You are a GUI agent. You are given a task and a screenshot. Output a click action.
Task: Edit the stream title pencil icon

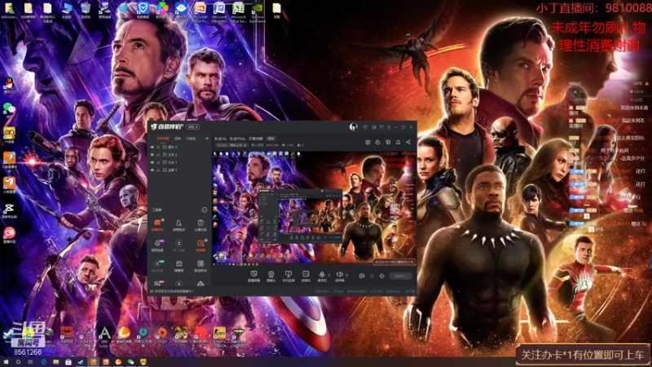tap(245, 145)
